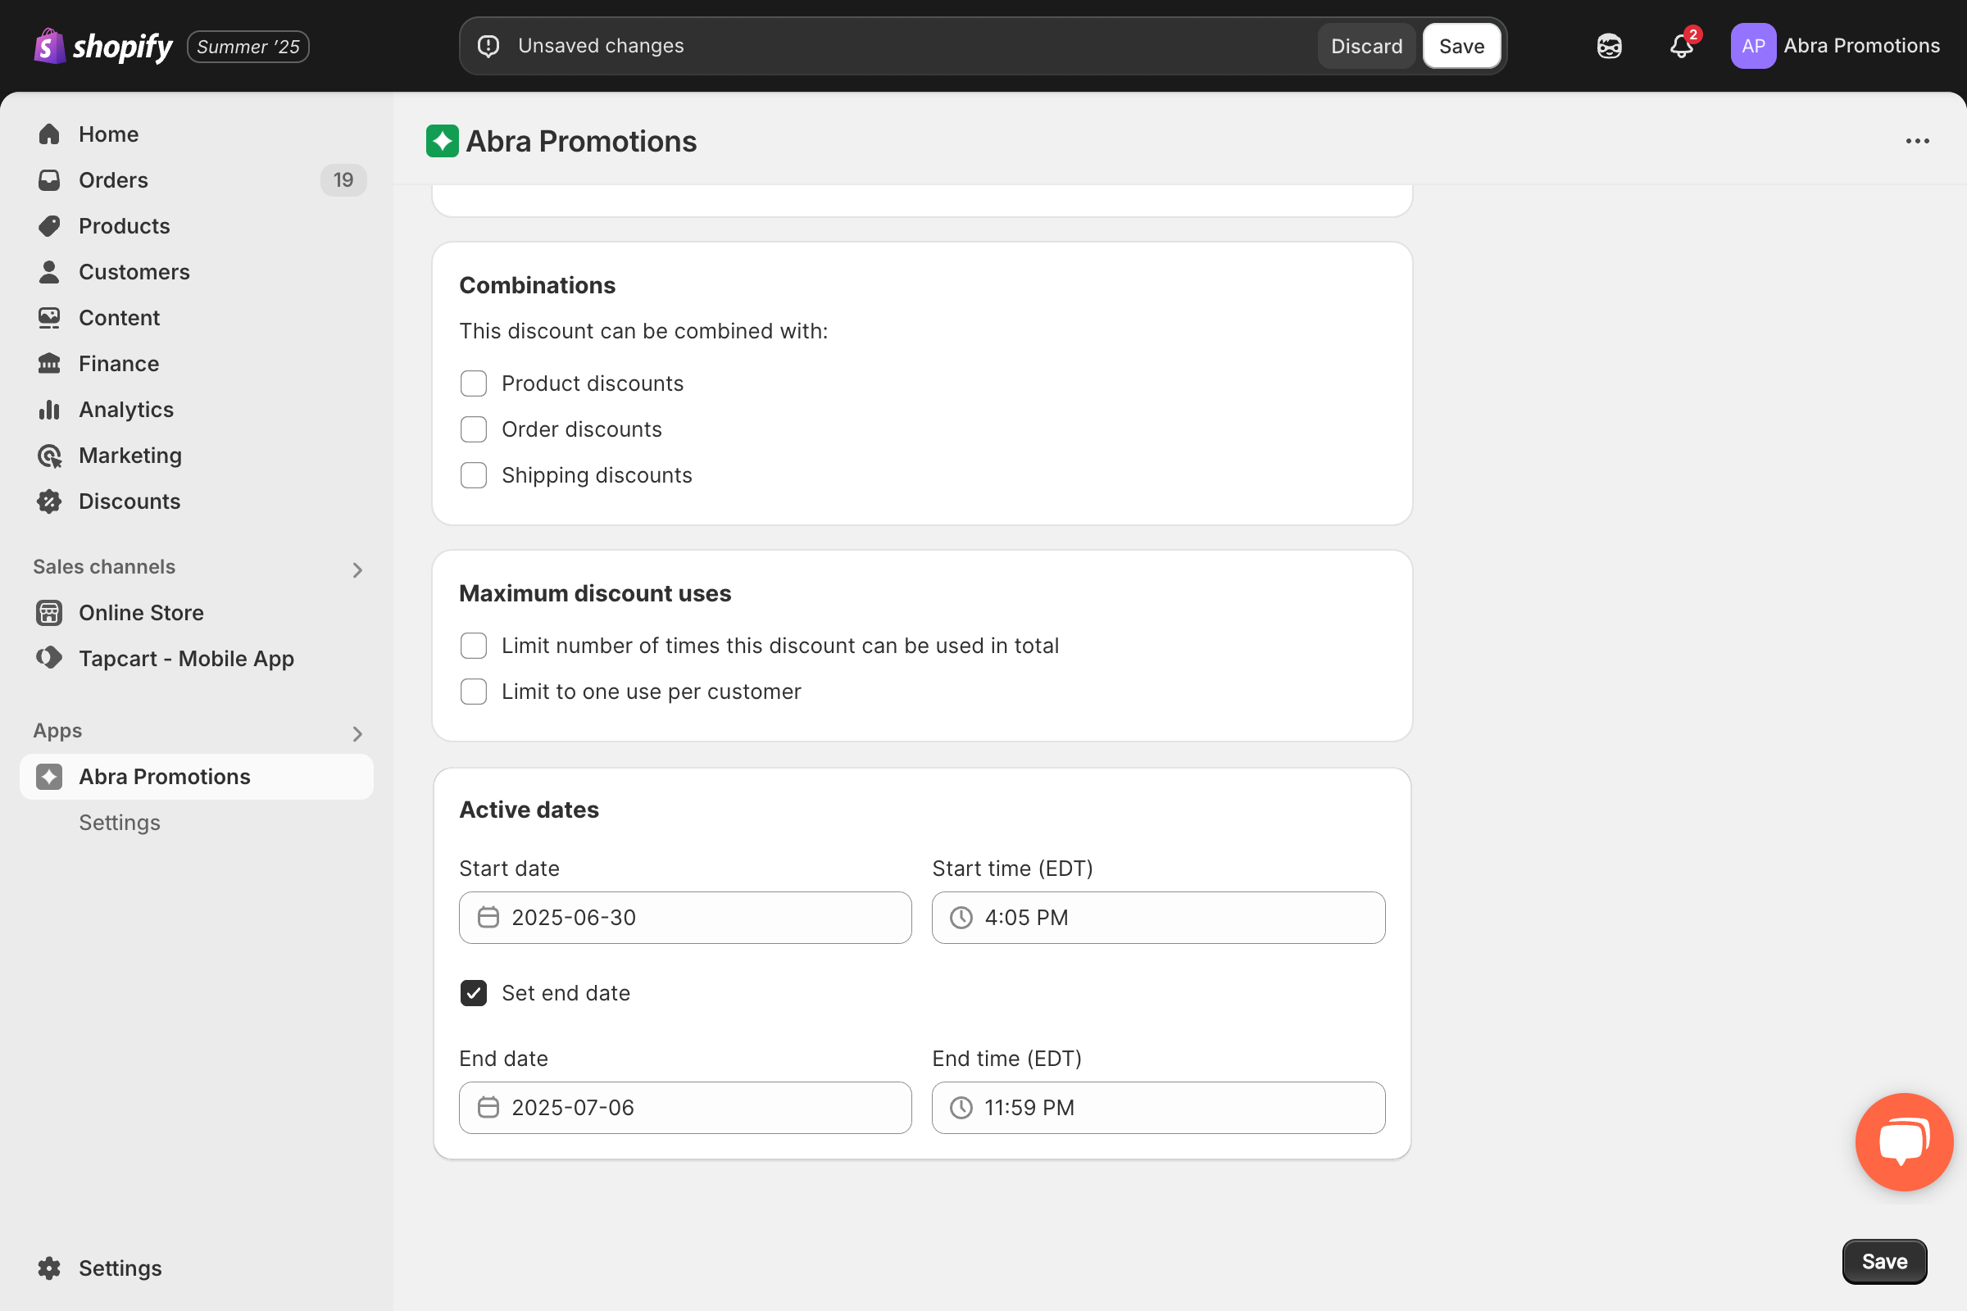Screen dimensions: 1967x1311
Task: Click the Customers person icon
Action: click(x=49, y=272)
